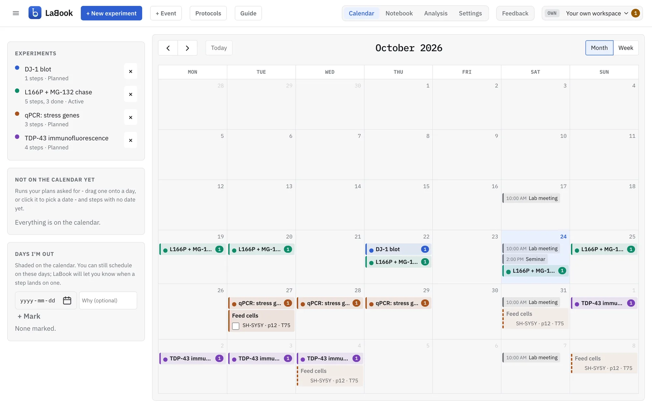
Task: Remove TDP-43 immunofluorescence with X
Action: (130, 140)
